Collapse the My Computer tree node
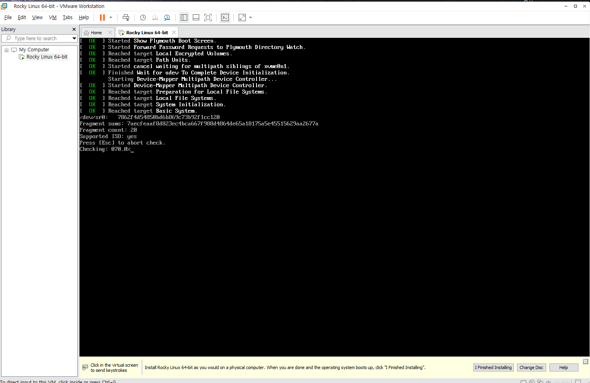Image resolution: width=590 pixels, height=383 pixels. 7,50
